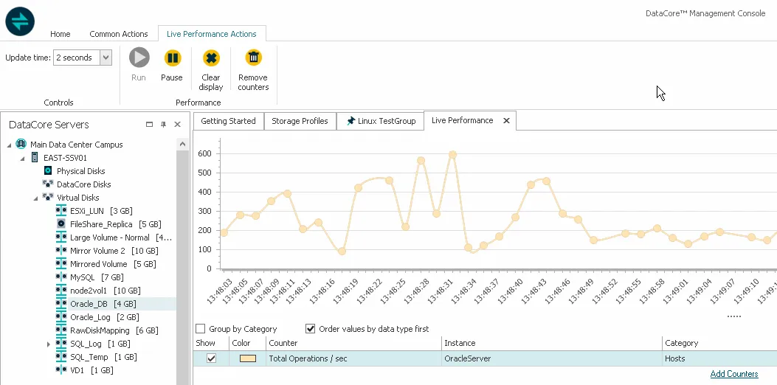Click the Virtual Disks group icon
This screenshot has width=777, height=385.
coord(48,197)
